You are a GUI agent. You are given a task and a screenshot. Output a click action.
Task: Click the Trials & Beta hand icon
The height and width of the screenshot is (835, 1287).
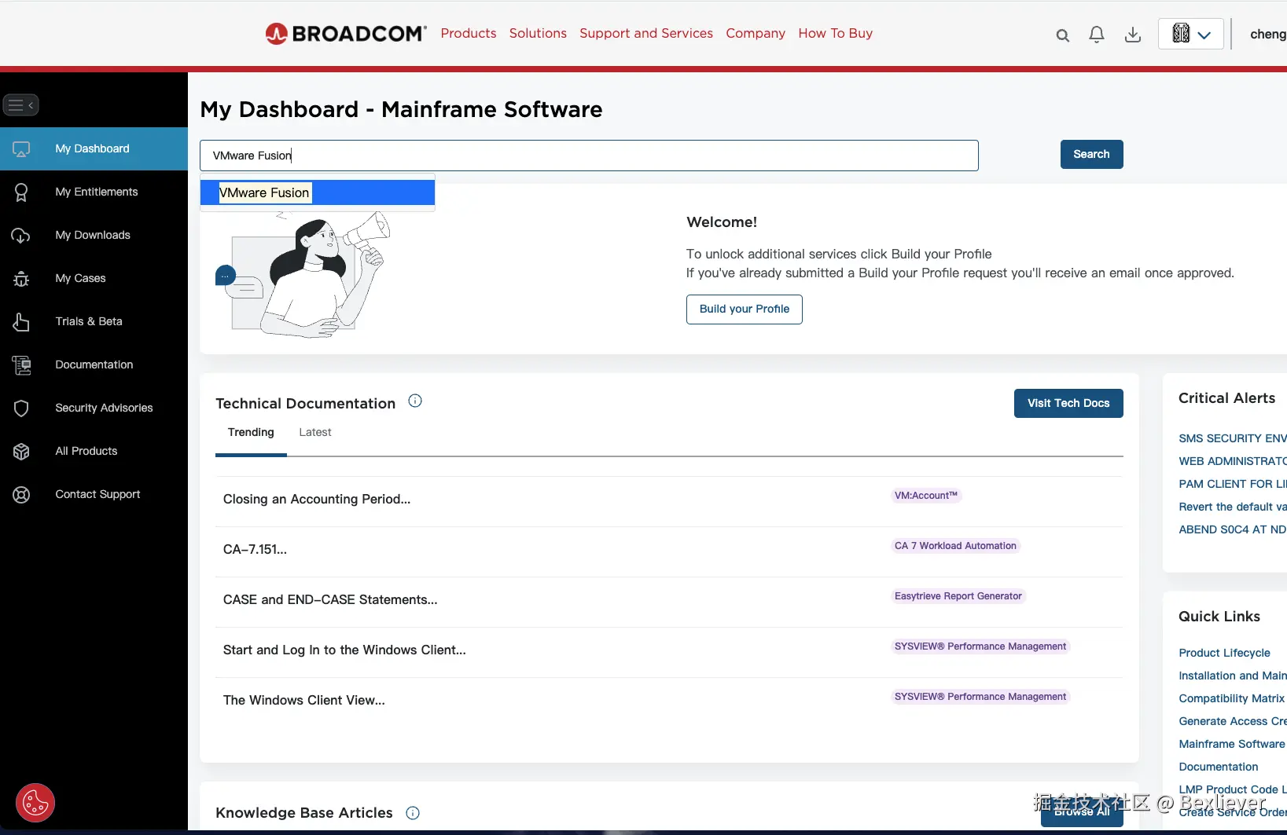(x=21, y=321)
